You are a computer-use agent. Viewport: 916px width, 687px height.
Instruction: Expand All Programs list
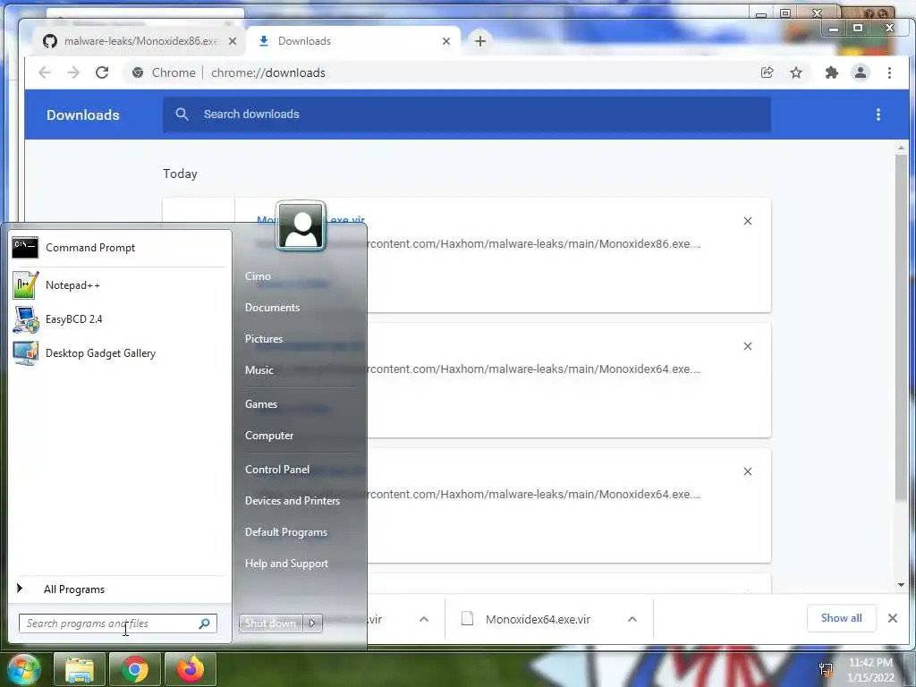tap(120, 589)
